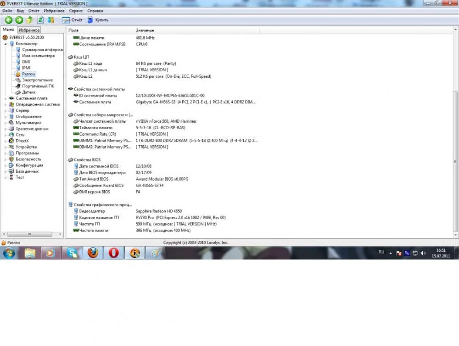This screenshot has height=346, width=459.
Task: Open the Отчёт menu in the menu bar
Action: (34, 11)
